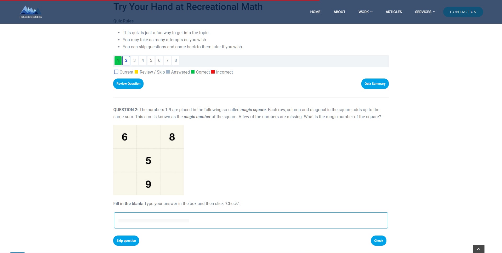Click the answer input box
502x253 pixels.
[x=251, y=220]
